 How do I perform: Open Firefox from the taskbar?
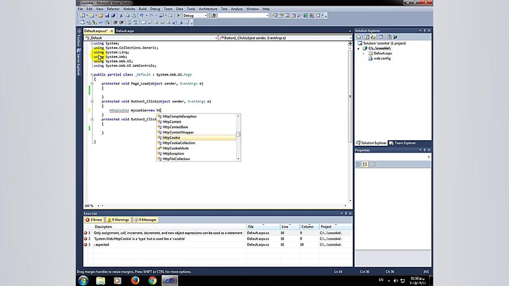(135, 280)
